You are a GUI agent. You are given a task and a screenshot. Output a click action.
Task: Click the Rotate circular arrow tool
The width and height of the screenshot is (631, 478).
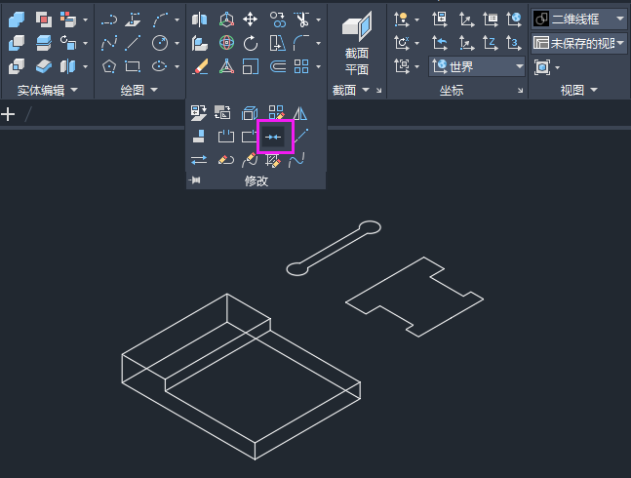251,42
